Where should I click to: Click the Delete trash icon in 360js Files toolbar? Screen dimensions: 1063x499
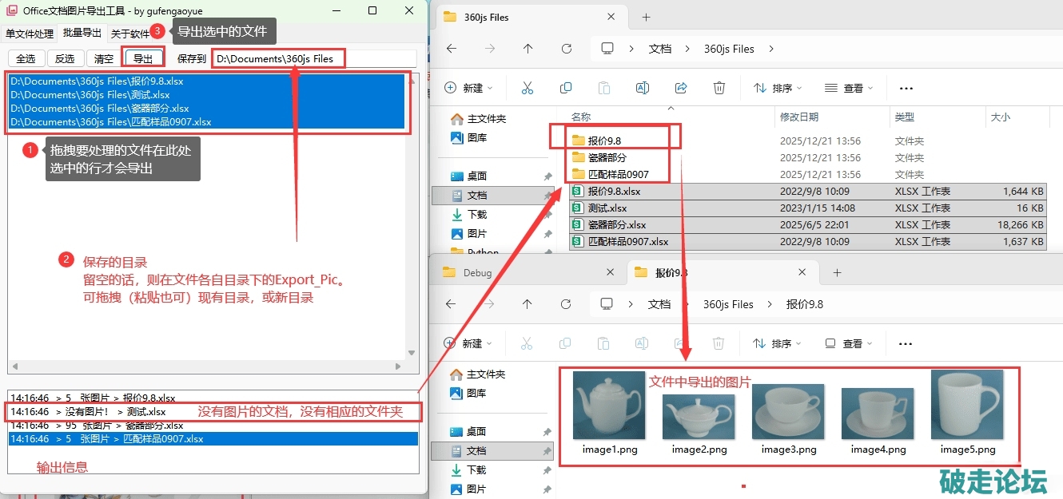[x=719, y=88]
